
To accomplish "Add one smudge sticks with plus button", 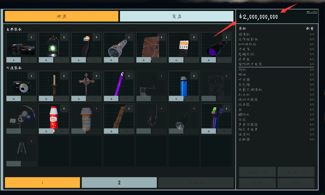I will (111, 131).
